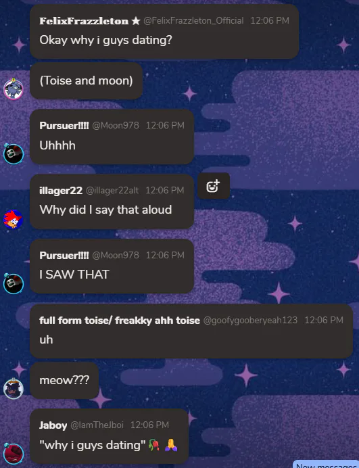
Task: Select the 'Okay why i guys dating?' message
Action: 164,31
